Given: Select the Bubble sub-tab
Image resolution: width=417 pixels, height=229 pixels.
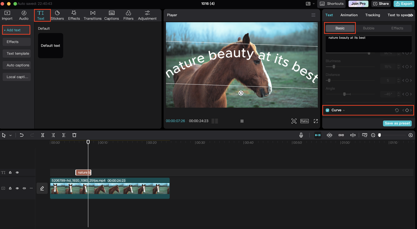Looking at the screenshot, I should click(369, 28).
